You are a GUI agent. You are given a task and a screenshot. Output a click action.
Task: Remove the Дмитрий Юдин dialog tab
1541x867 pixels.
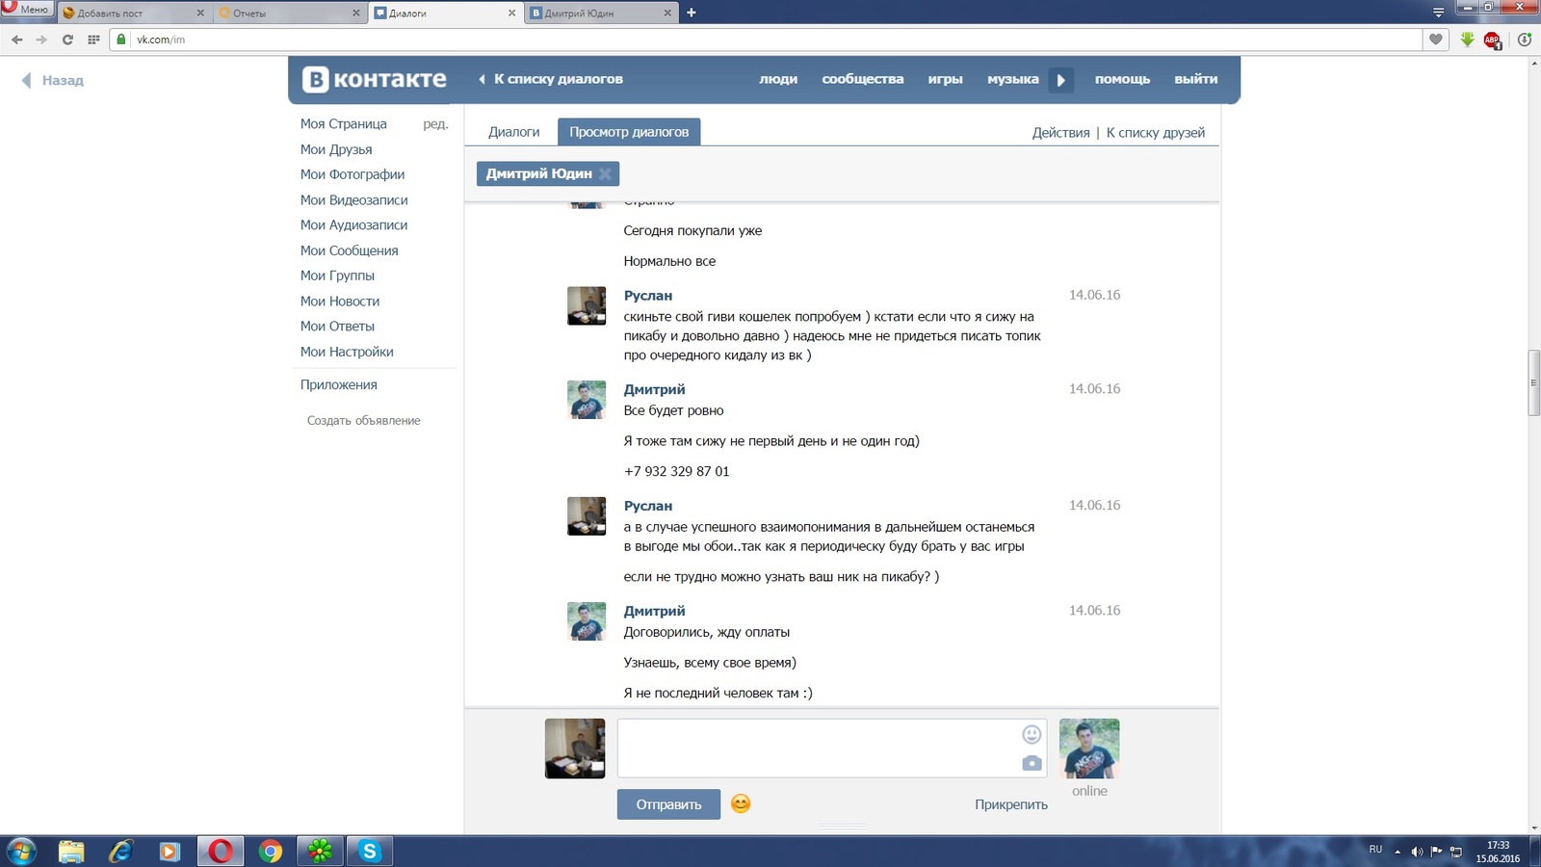coord(605,173)
